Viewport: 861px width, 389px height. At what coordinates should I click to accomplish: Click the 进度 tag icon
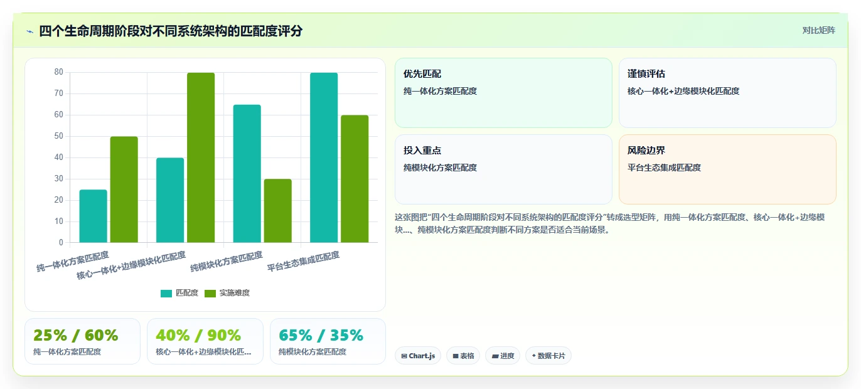(x=495, y=356)
